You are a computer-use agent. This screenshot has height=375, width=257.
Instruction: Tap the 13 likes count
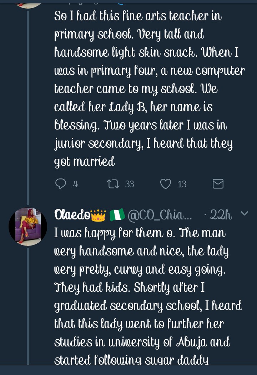[x=182, y=184]
